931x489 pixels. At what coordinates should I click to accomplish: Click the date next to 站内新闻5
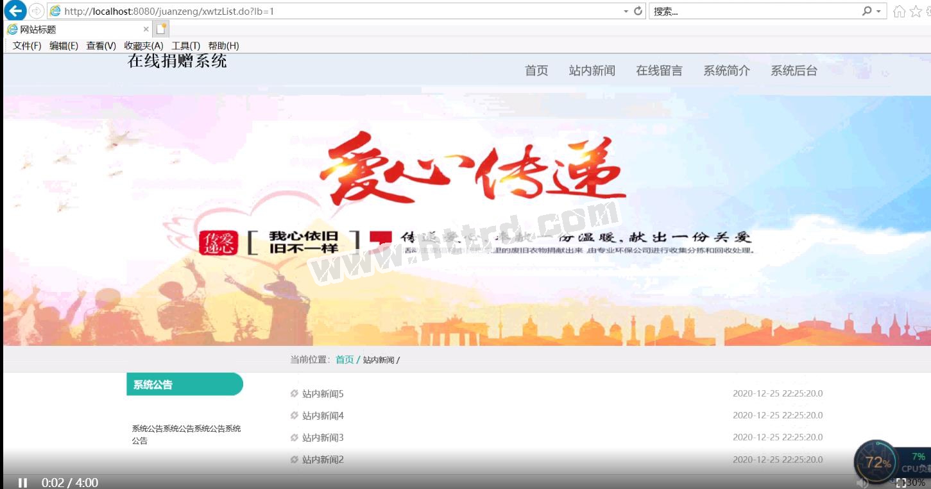pyautogui.click(x=778, y=393)
